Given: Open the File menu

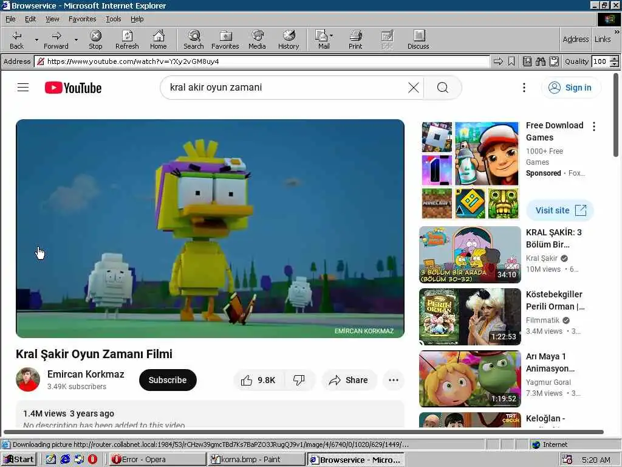Looking at the screenshot, I should coord(10,19).
